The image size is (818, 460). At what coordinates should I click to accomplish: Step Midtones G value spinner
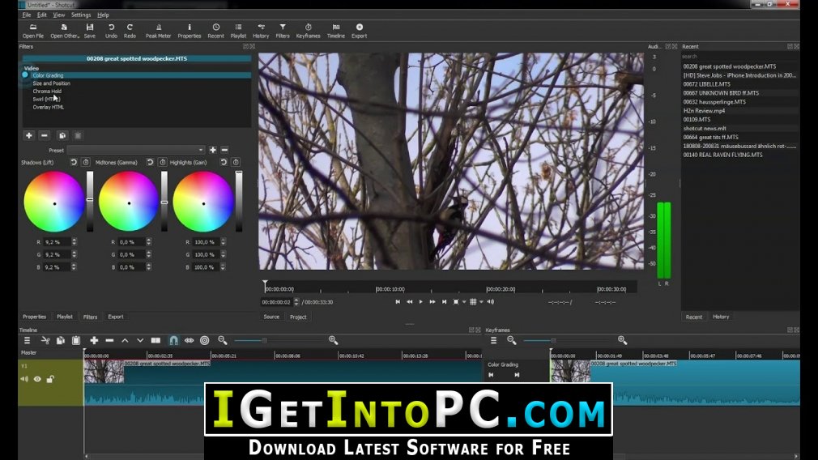(149, 254)
